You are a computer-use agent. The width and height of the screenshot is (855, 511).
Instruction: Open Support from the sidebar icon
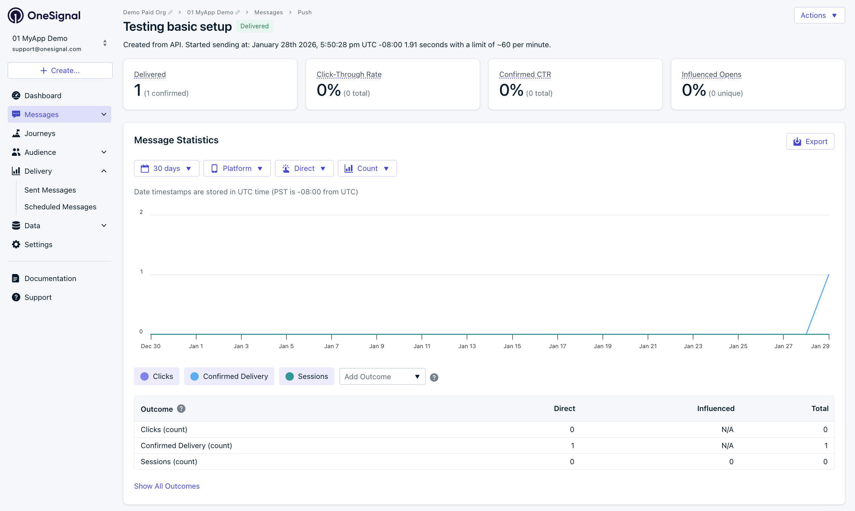click(16, 297)
